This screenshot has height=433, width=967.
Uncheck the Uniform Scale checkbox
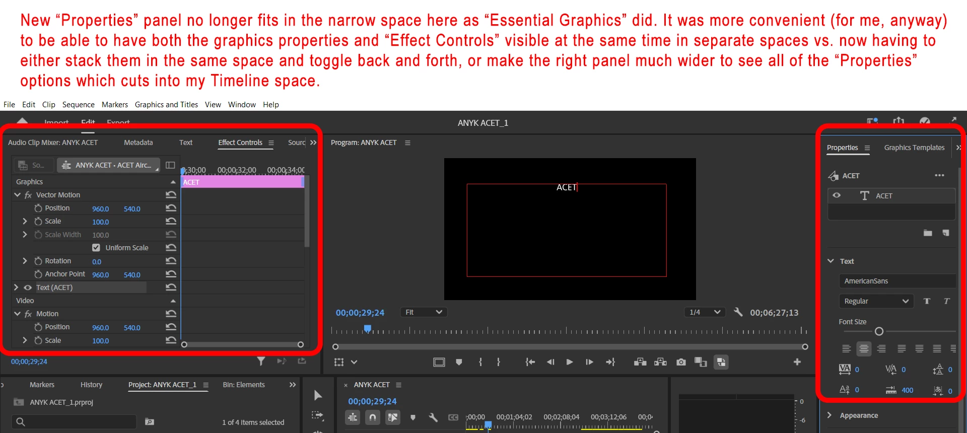point(96,248)
